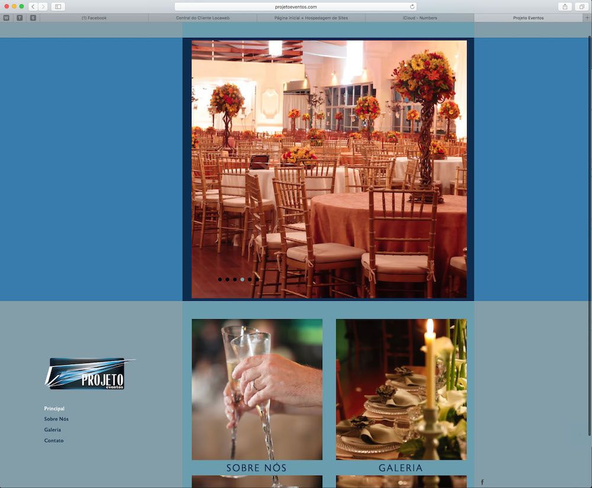Screen dimensions: 592x488
Task: Open the Contato link in sidebar menu
Action: point(54,441)
